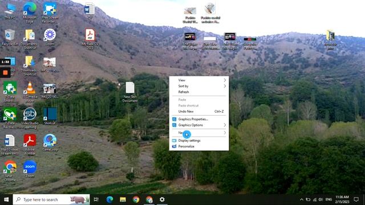Open the taskbar clock and date
Screen dimensions: 365x205
tap(342, 199)
